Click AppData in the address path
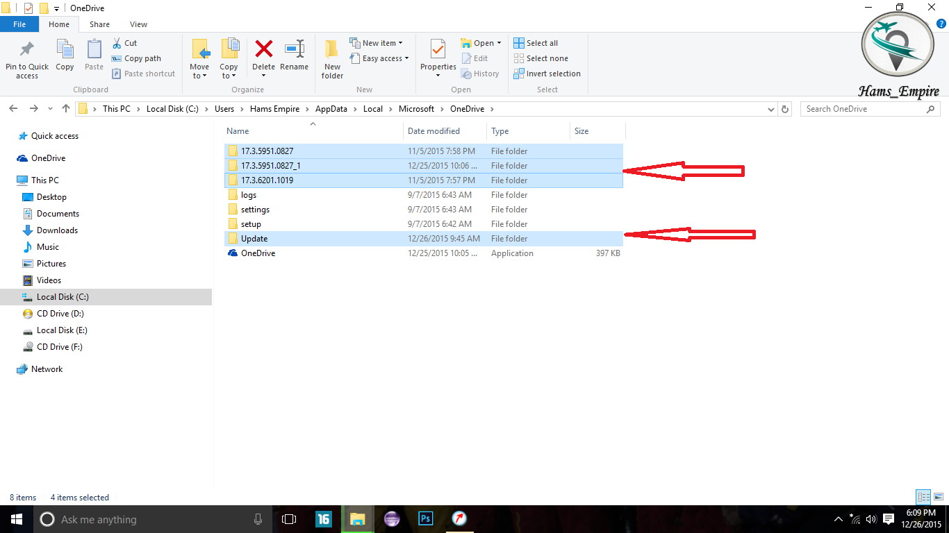Screen dimensions: 949x533 (x=331, y=109)
